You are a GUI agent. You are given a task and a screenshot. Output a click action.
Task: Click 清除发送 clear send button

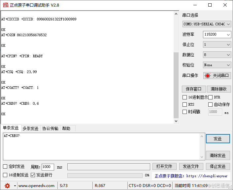coord(218,155)
